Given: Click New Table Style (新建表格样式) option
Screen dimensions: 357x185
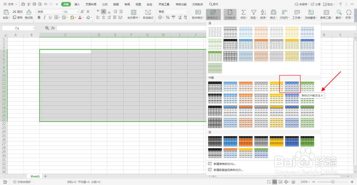Looking at the screenshot, I should [x=225, y=164].
